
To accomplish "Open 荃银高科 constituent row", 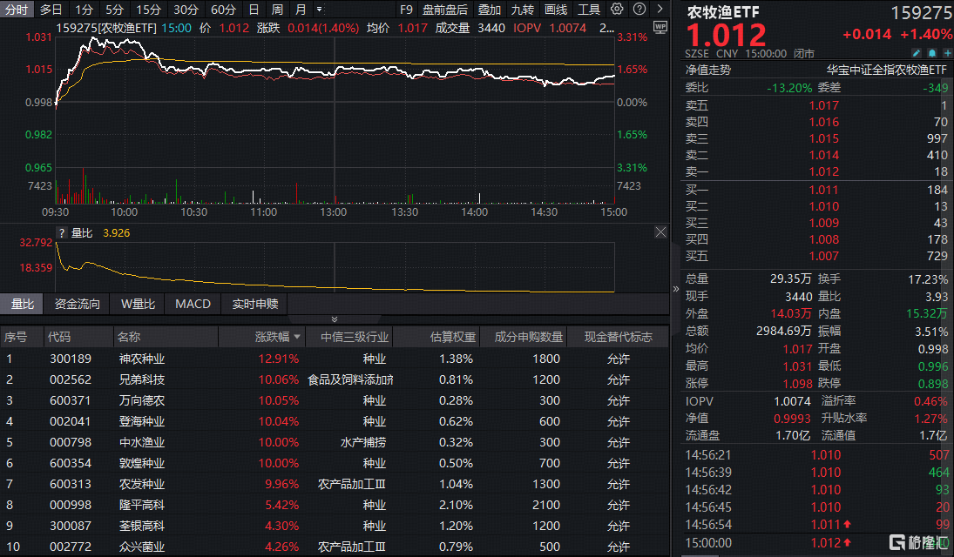I will (x=335, y=526).
